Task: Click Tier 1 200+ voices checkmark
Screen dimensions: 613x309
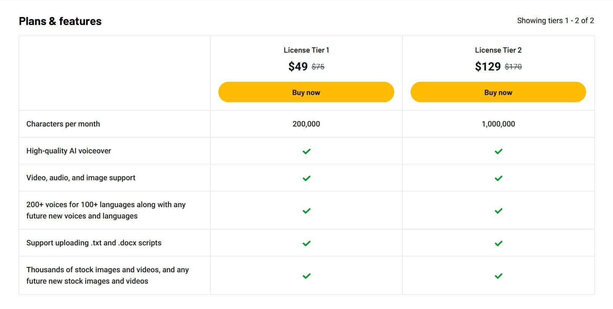Action: (306, 211)
